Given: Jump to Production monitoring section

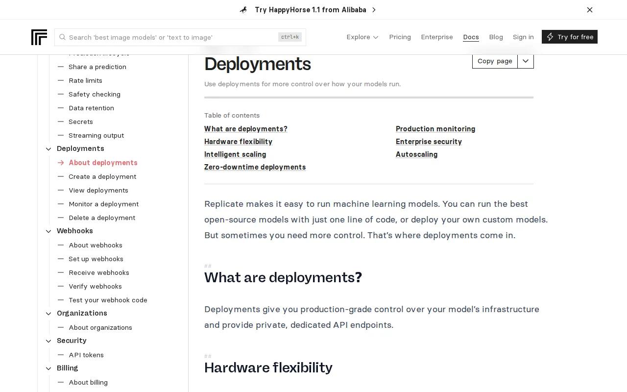Looking at the screenshot, I should coord(435,129).
